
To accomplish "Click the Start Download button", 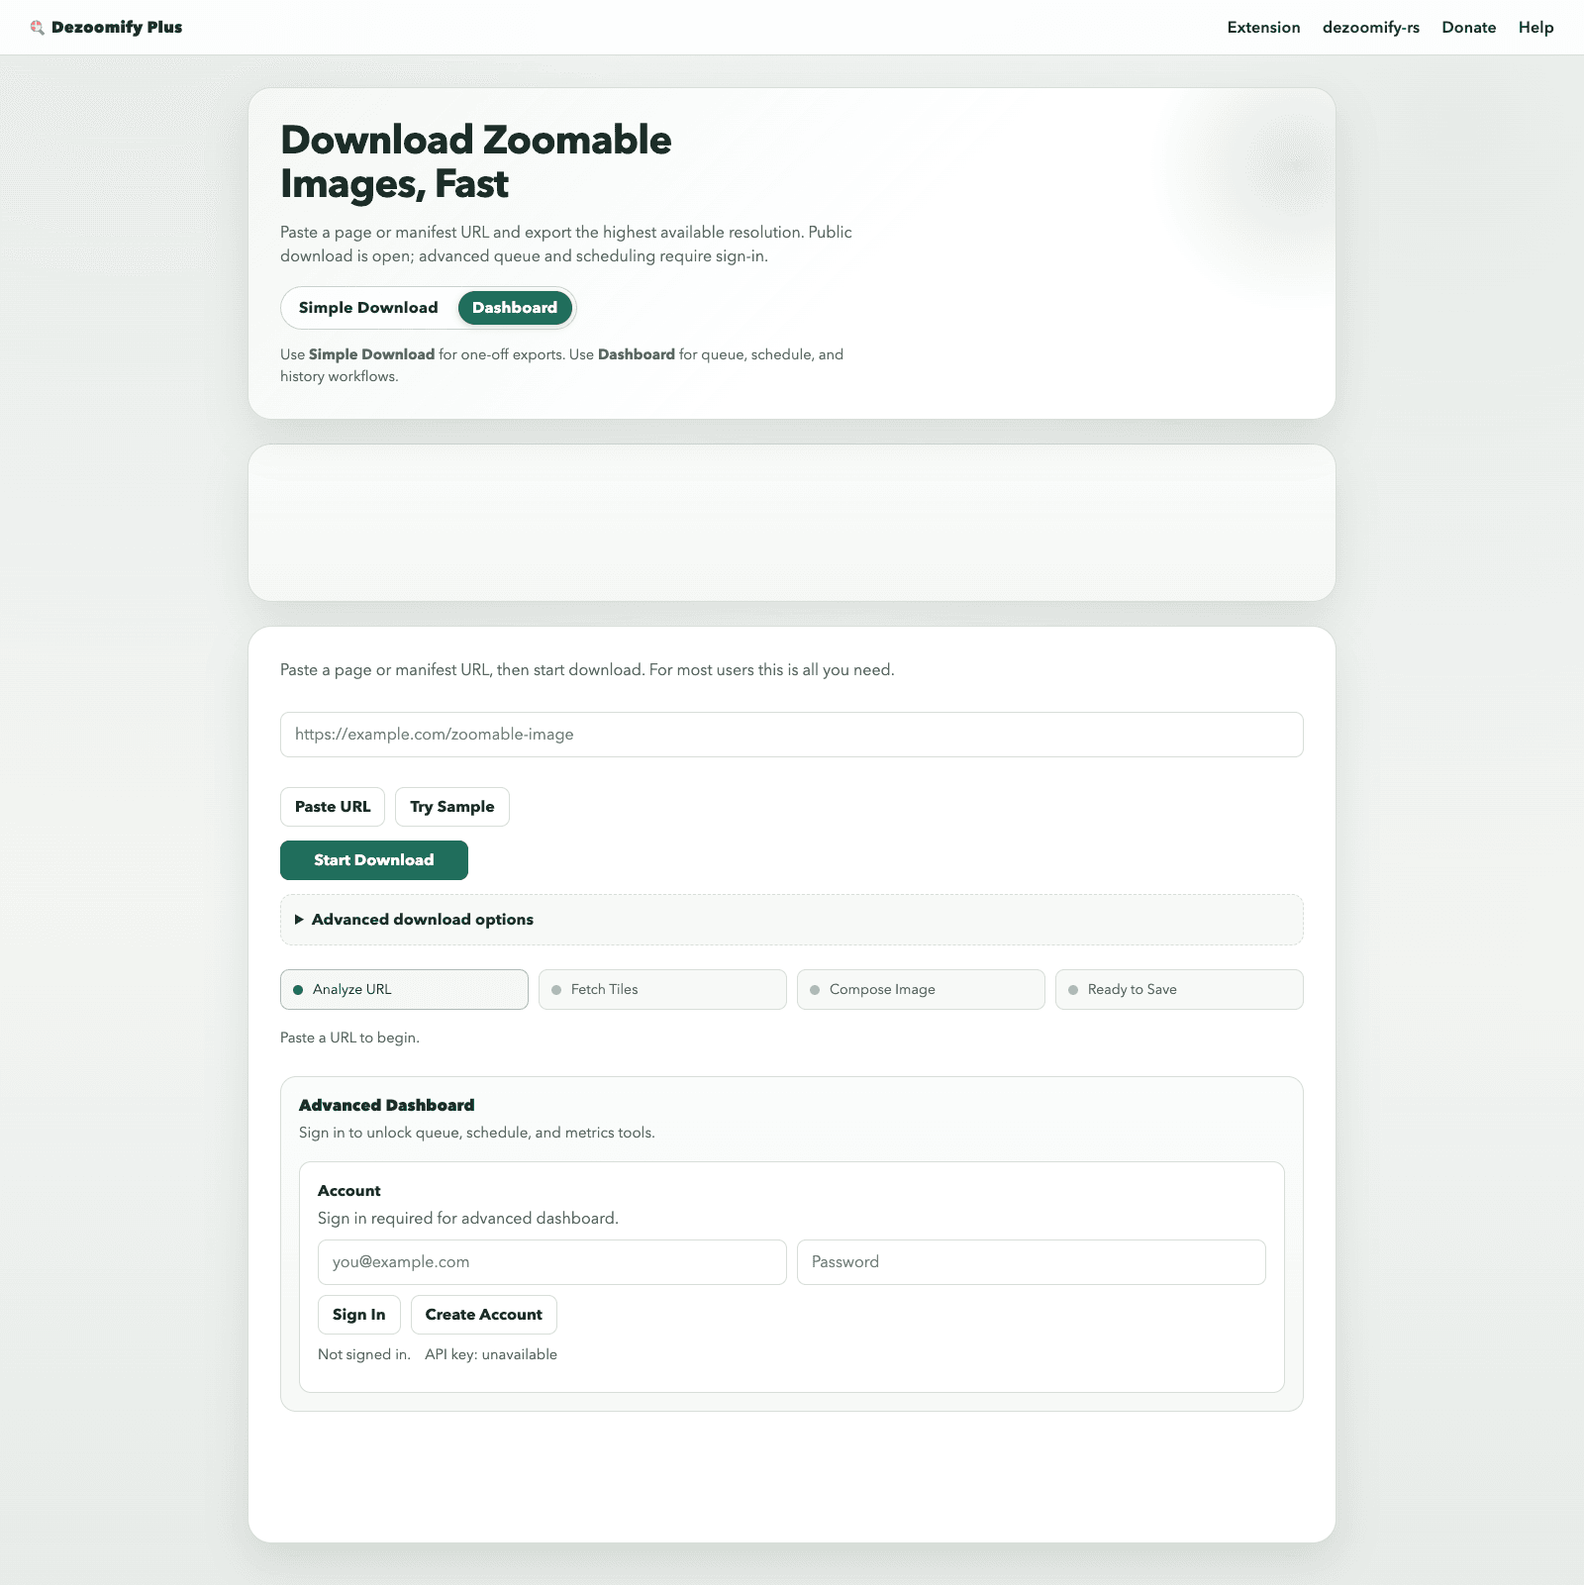I will [x=374, y=860].
